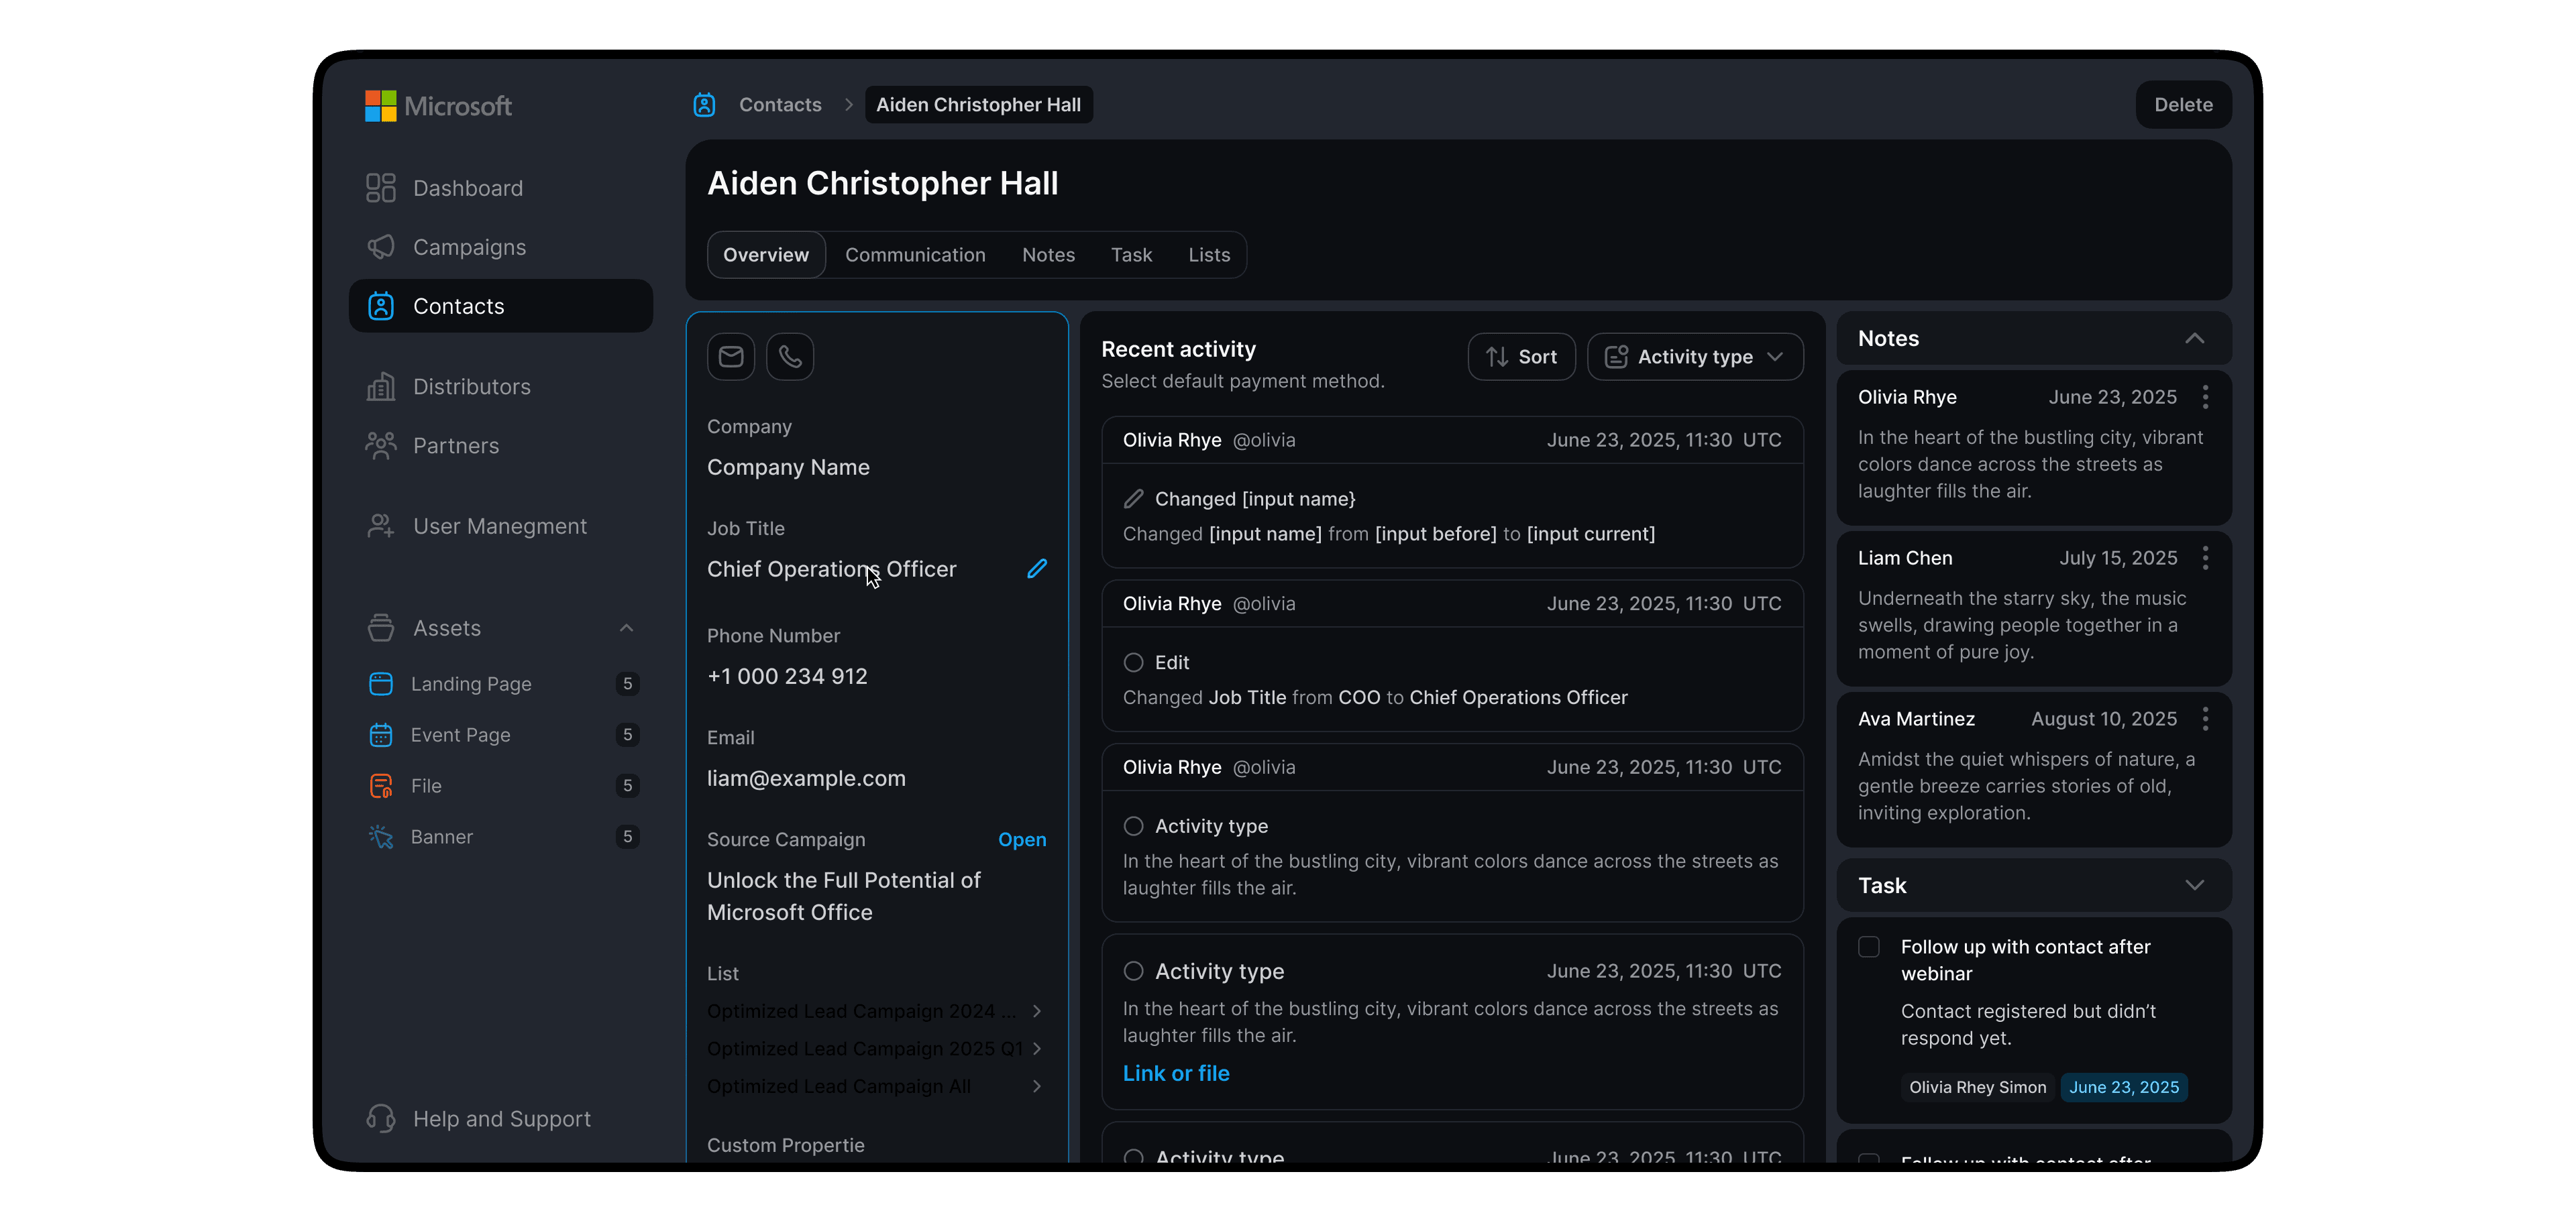Click the Campaigns megaphone icon
Viewport: 2576px width, 1223px height.
380,247
